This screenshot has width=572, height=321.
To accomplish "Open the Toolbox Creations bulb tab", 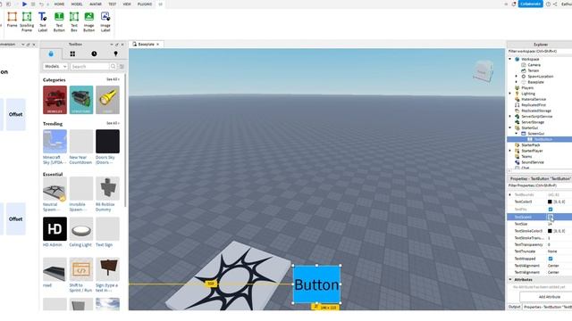I will pyautogui.click(x=115, y=53).
